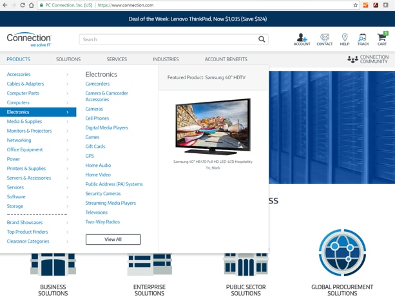Expand the Accessories category arrow
The width and height of the screenshot is (395, 302).
[x=67, y=75]
